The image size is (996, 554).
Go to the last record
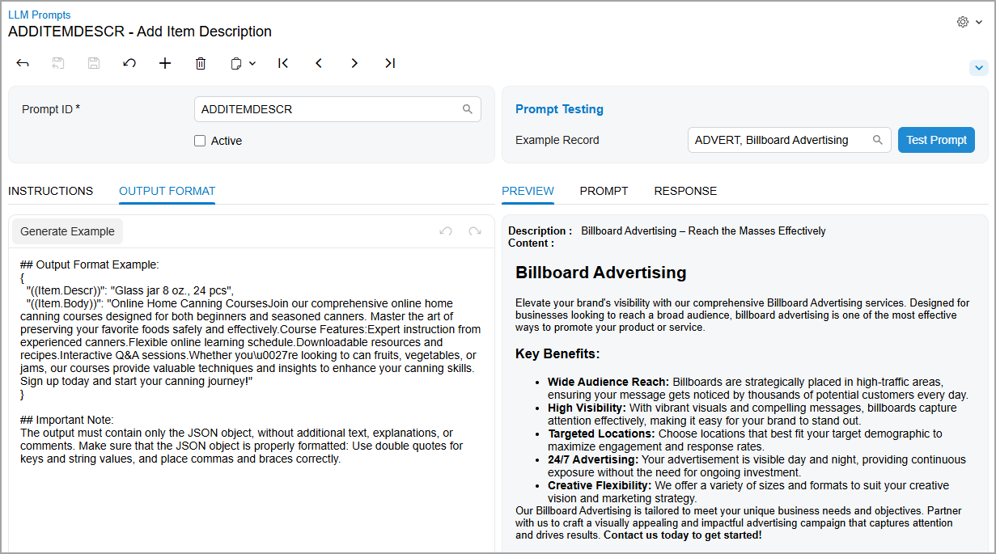(390, 63)
